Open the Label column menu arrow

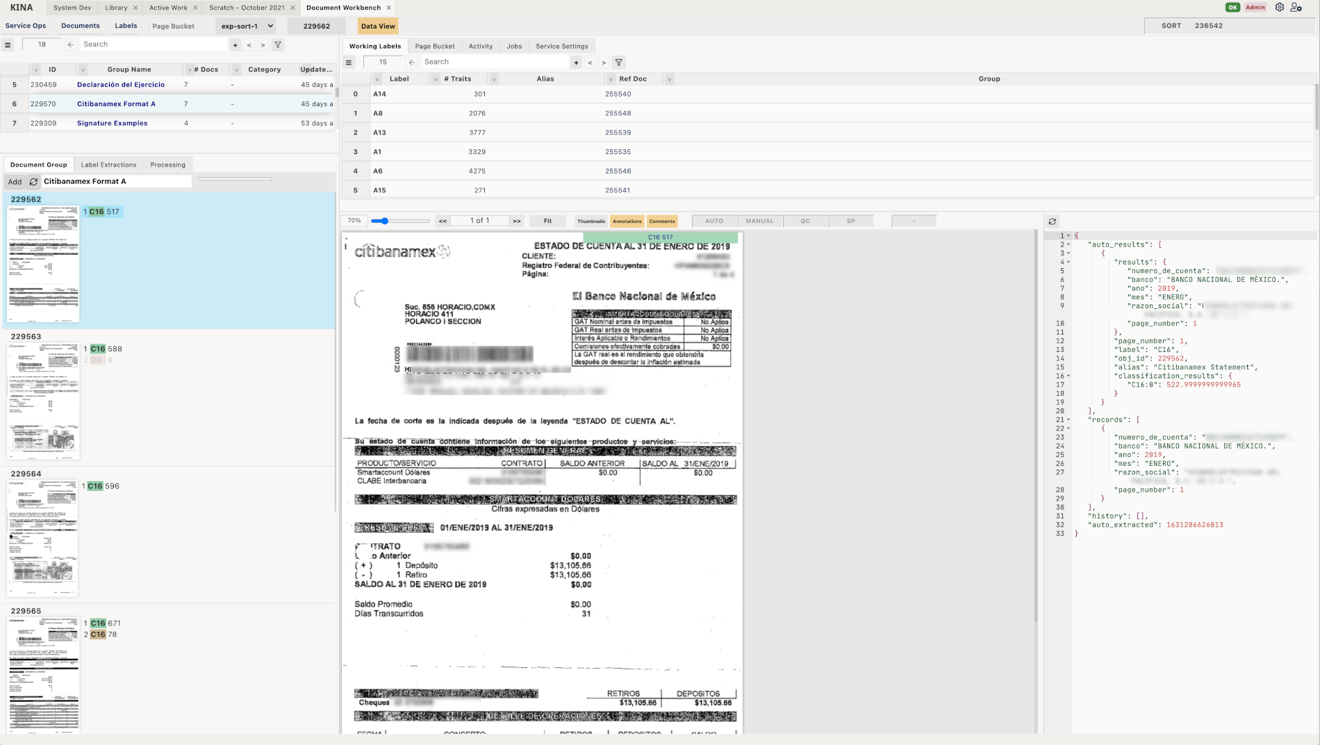(377, 79)
